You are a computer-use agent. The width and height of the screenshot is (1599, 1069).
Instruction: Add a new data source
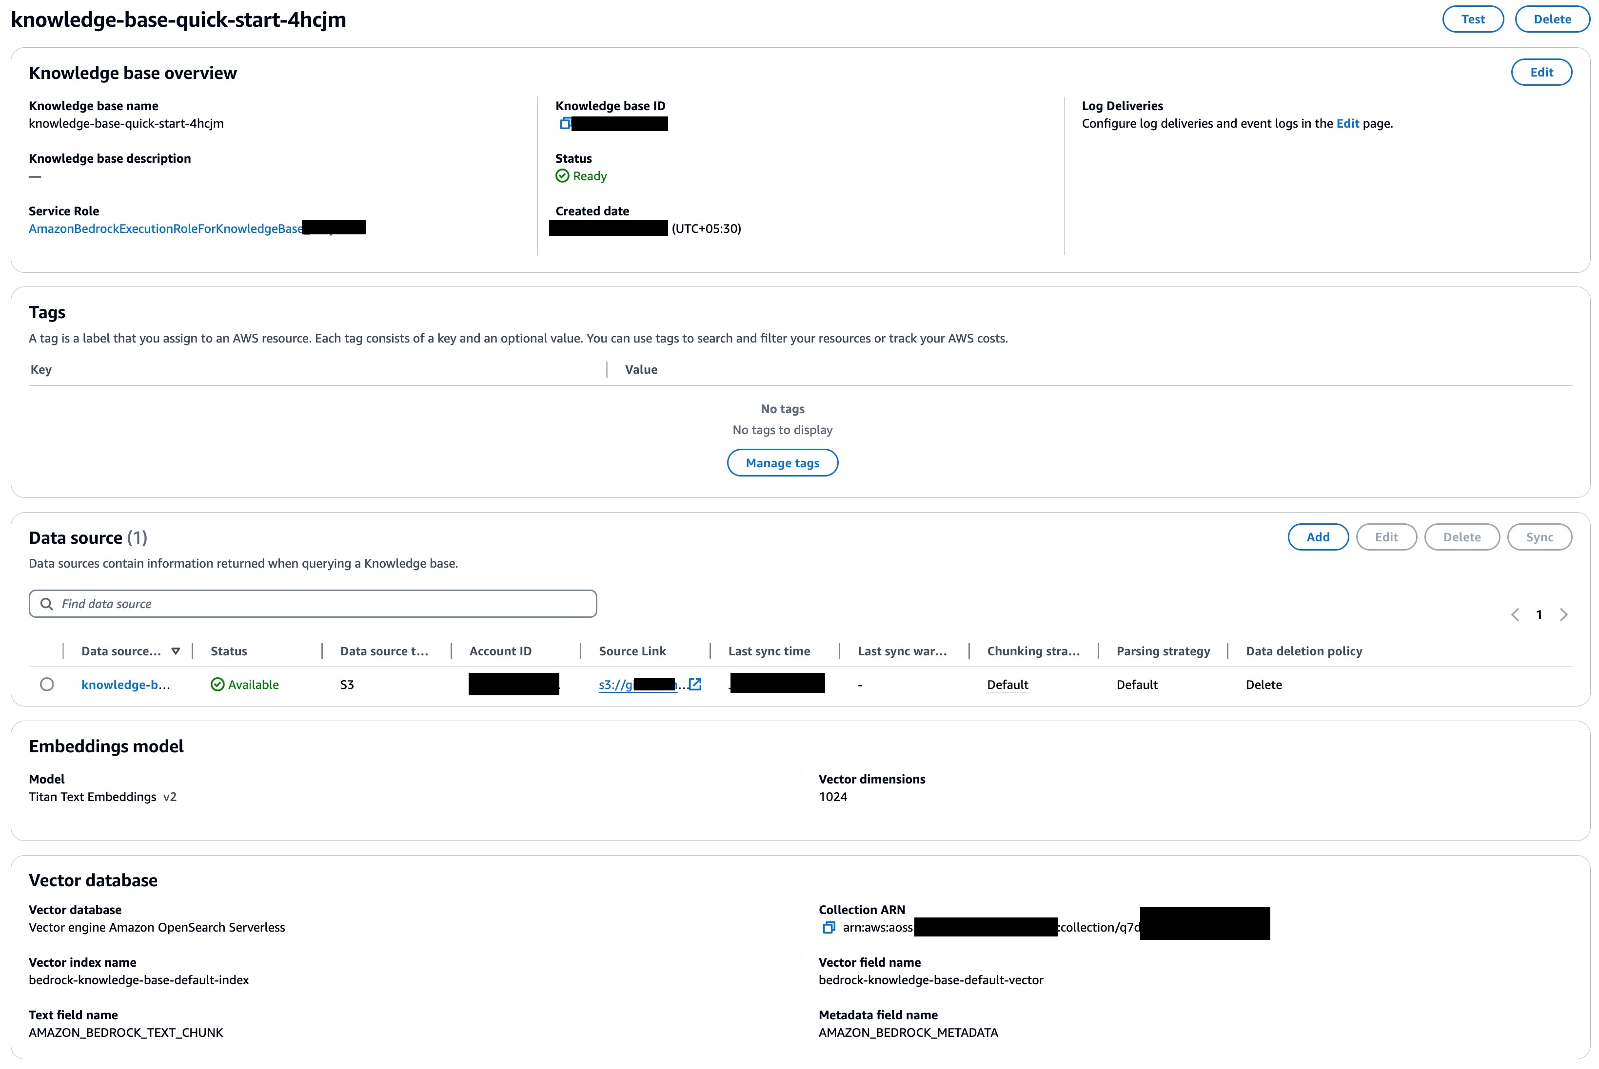pos(1318,537)
